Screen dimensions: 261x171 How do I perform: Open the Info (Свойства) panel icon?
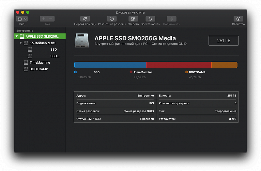pos(238,19)
